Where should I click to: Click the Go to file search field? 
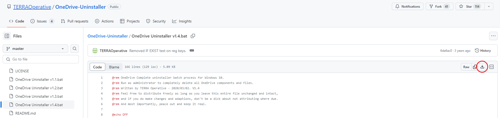pos(41,59)
